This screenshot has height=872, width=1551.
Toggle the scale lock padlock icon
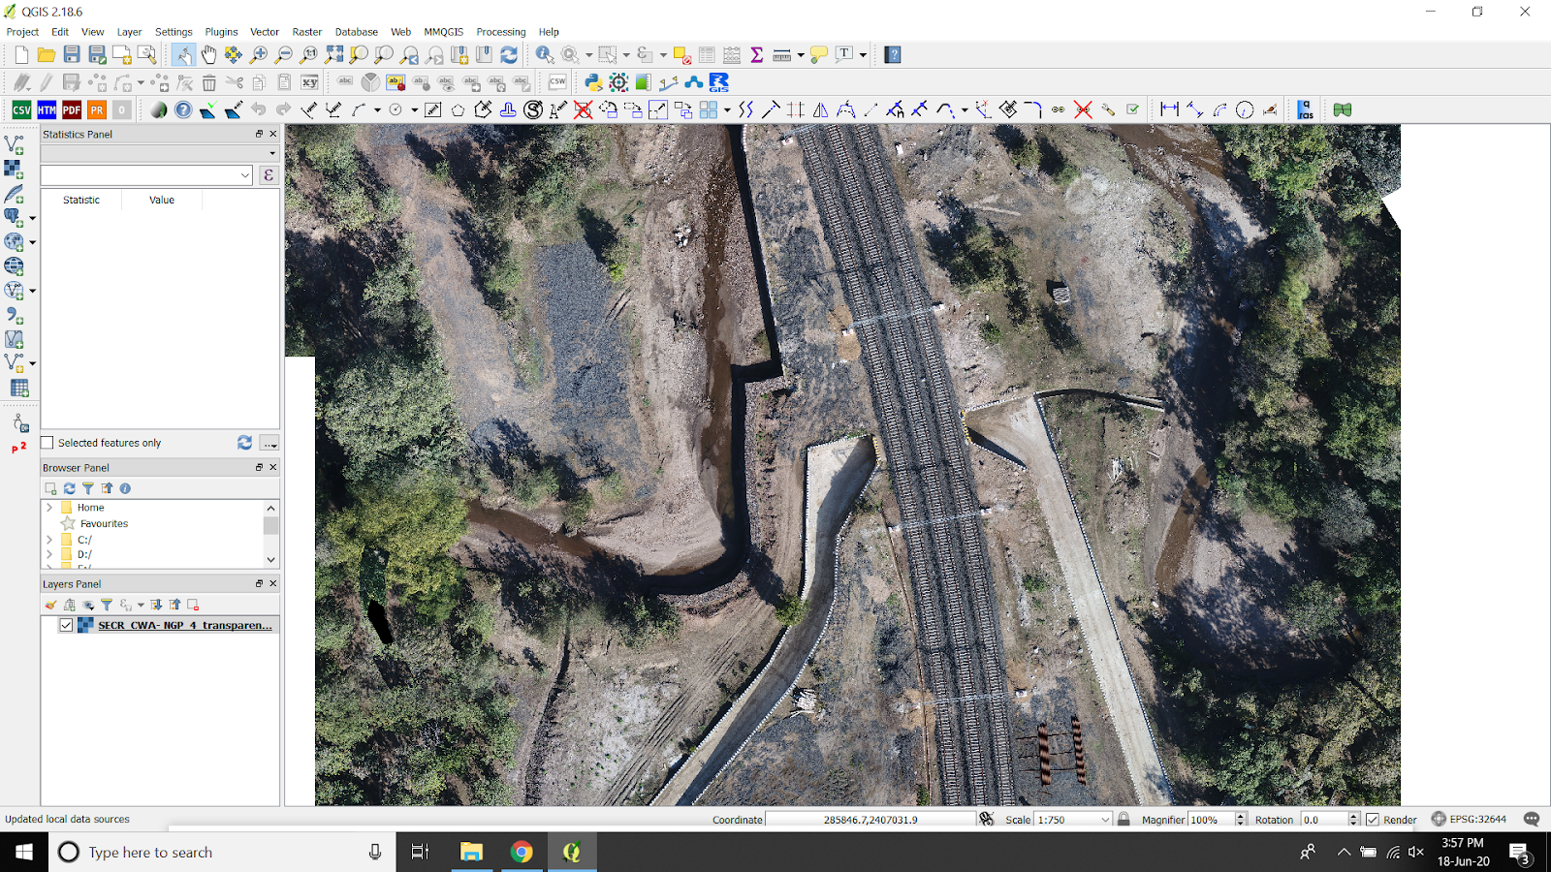tap(1124, 819)
